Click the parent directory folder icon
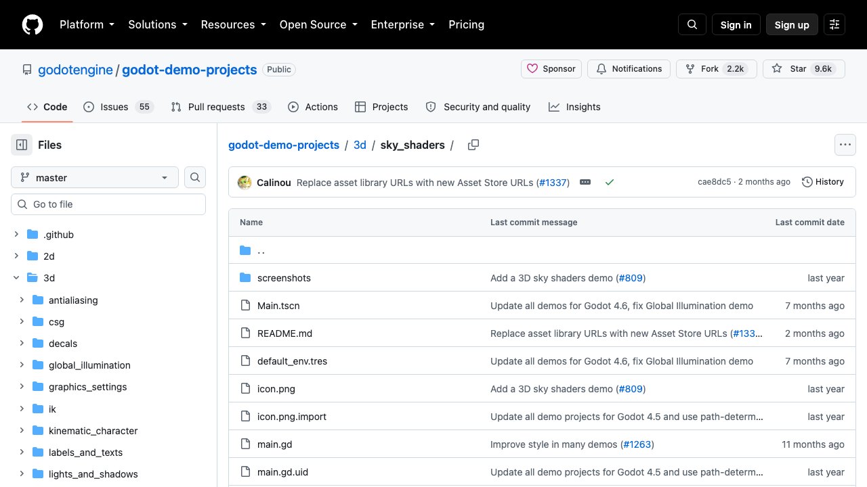867x487 pixels. click(245, 250)
